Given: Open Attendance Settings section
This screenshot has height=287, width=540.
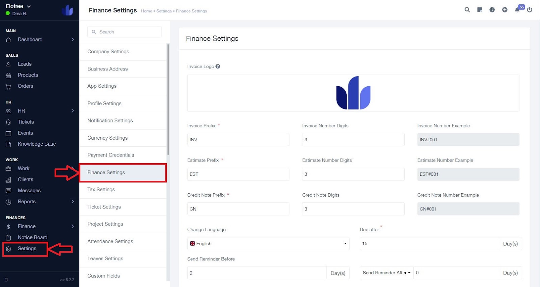Looking at the screenshot, I should click(123, 241).
